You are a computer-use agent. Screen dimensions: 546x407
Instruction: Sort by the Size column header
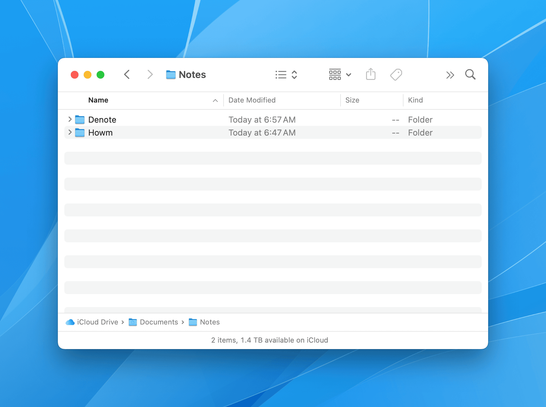[x=352, y=100]
